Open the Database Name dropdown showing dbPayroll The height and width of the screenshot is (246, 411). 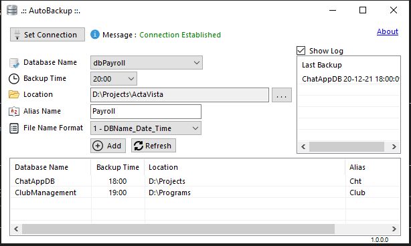pos(147,63)
